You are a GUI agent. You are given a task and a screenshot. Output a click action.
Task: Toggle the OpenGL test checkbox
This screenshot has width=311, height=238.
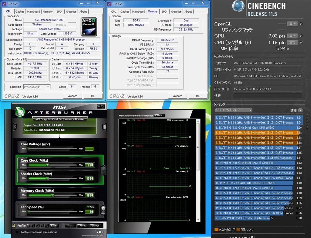301,24
